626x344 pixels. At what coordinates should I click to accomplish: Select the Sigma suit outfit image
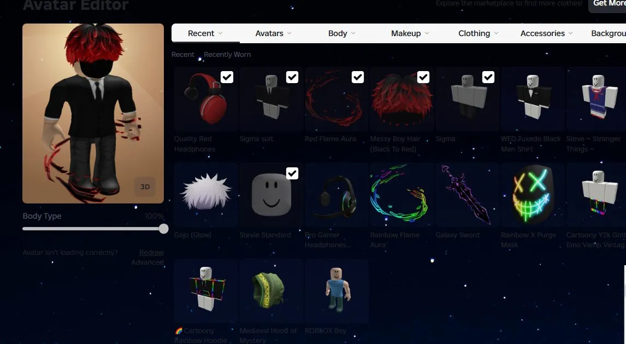271,99
